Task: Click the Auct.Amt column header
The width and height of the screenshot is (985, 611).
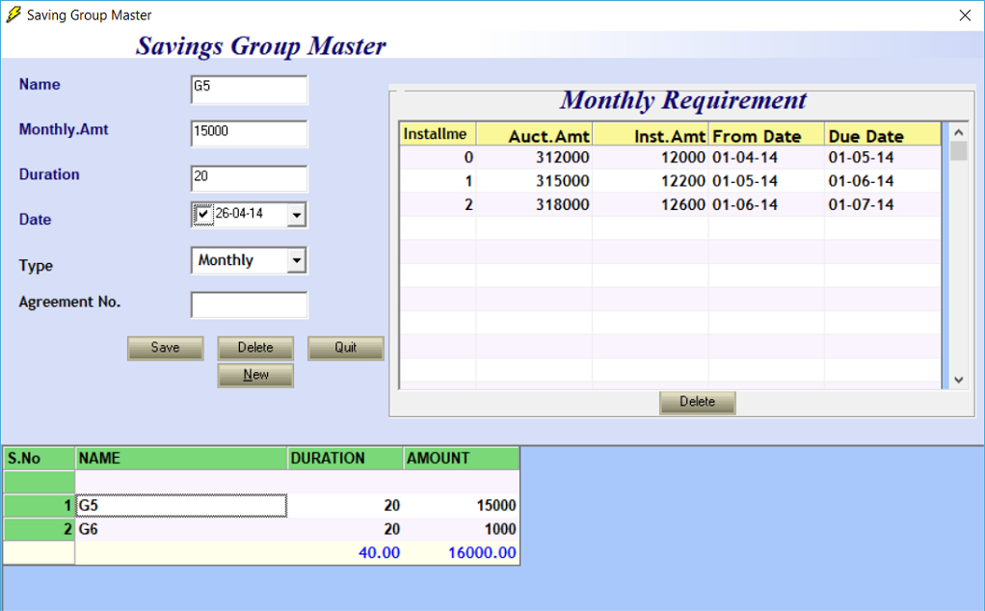Action: tap(534, 135)
